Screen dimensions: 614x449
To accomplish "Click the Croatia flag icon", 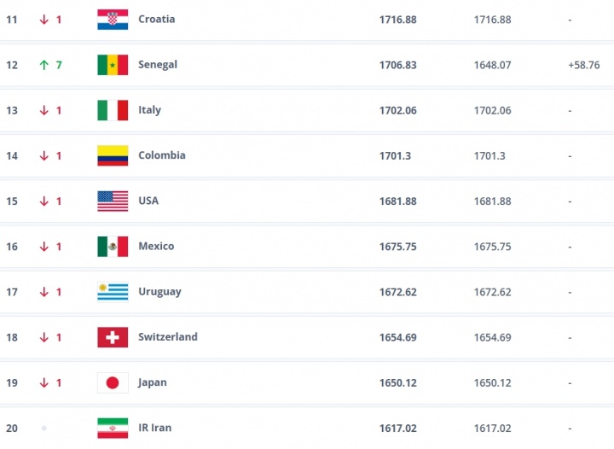I will pos(113,20).
